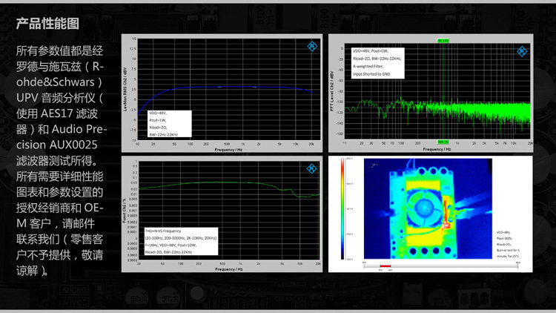The height and width of the screenshot is (313, 556).
Task: Select the green cursor label below the FFT chart
Action: pos(443,142)
